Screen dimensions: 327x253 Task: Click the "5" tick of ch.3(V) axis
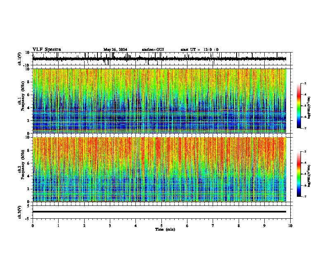click(28, 206)
